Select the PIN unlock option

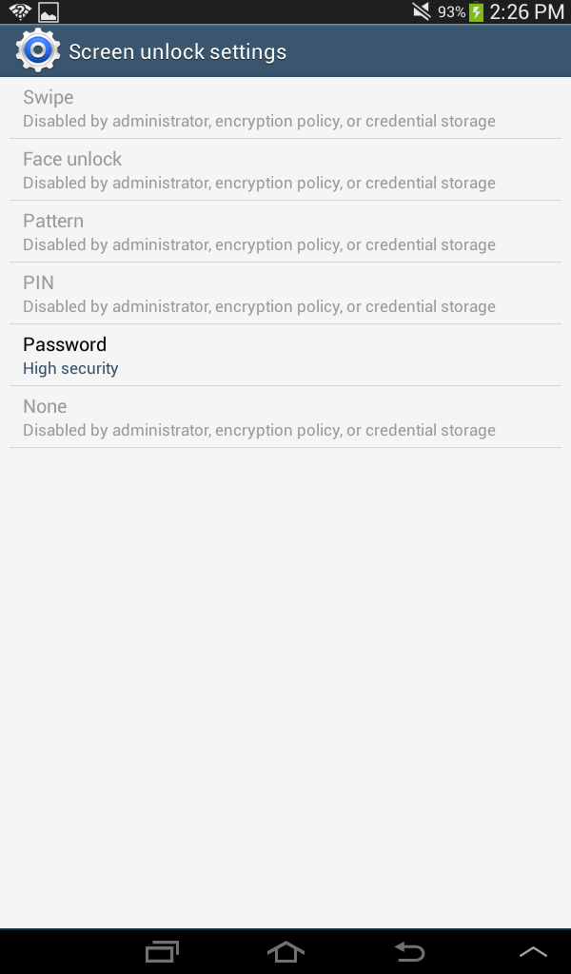tap(285, 293)
